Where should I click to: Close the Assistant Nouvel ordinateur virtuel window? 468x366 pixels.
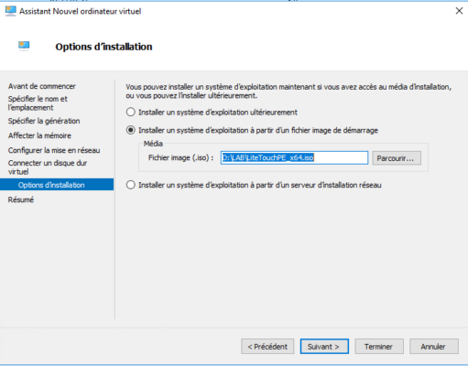pos(459,11)
